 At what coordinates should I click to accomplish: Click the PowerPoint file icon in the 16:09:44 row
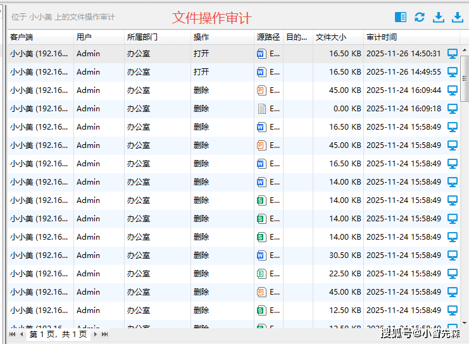coord(261,90)
